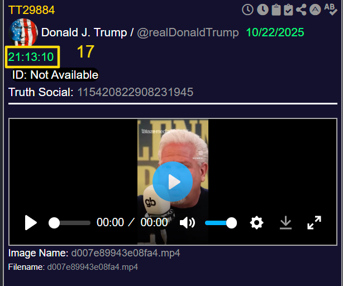Enter fullscreen video mode
Viewport: 343px width, 286px height.
tap(315, 223)
